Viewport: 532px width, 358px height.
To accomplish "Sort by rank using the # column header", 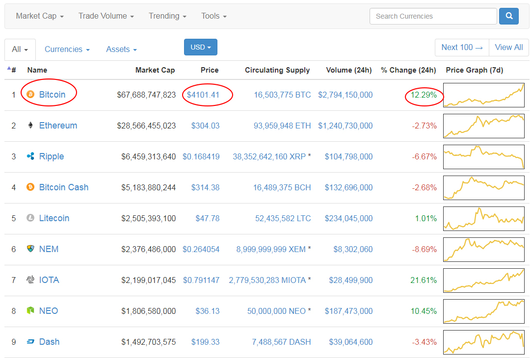I will click(x=12, y=70).
